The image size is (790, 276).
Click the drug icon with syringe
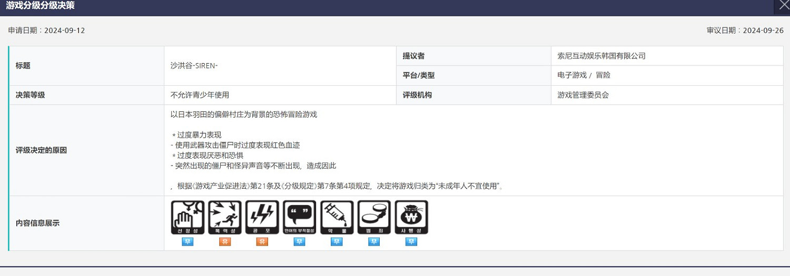(337, 217)
